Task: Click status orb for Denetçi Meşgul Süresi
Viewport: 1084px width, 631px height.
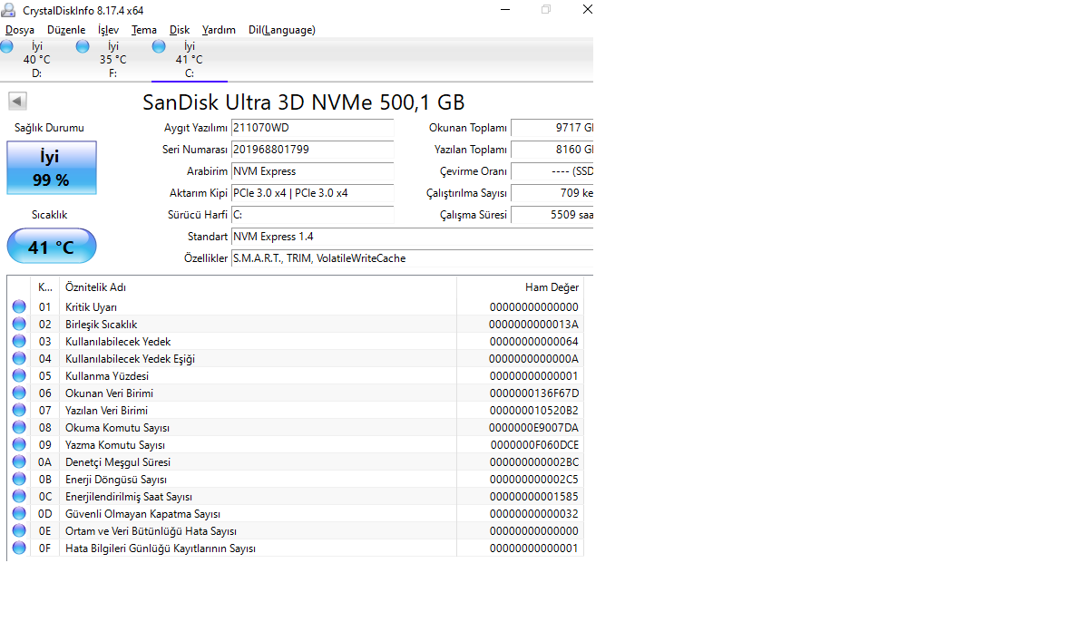Action: point(19,461)
